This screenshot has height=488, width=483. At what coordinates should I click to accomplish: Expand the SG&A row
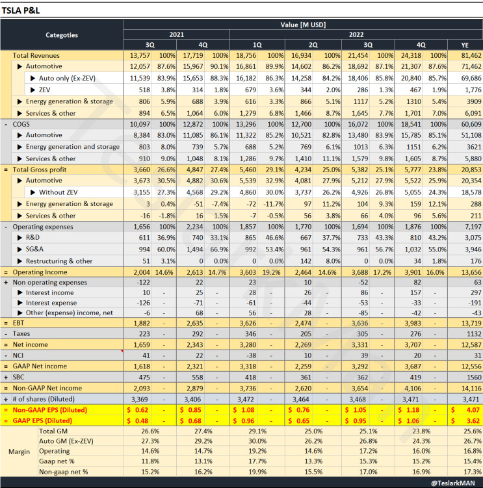pyautogui.click(x=20, y=249)
